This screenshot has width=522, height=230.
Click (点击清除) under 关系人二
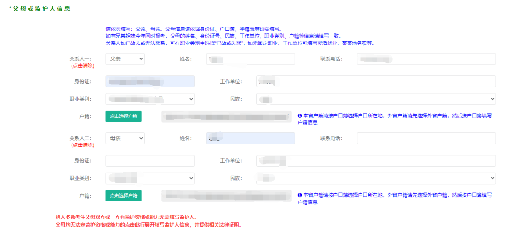click(82, 145)
